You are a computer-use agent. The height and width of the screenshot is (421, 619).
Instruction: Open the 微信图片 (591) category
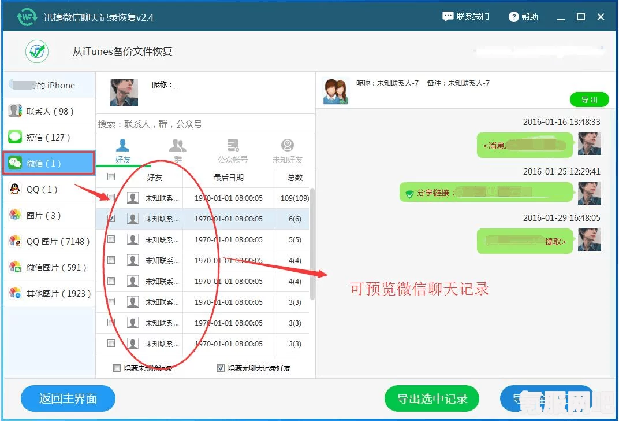click(x=49, y=267)
